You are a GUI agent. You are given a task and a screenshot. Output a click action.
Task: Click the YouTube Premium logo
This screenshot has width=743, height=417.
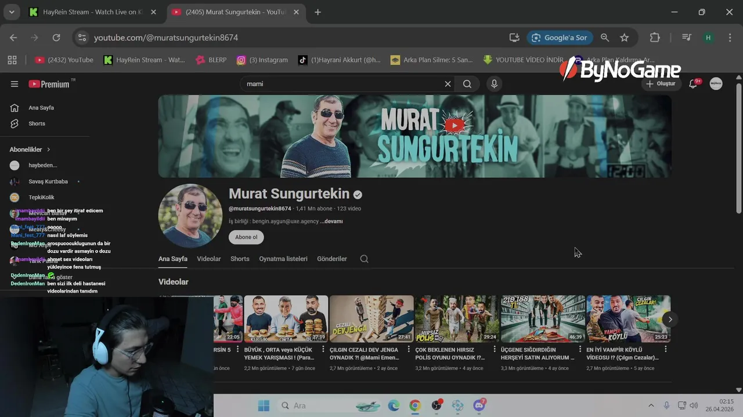pos(49,84)
